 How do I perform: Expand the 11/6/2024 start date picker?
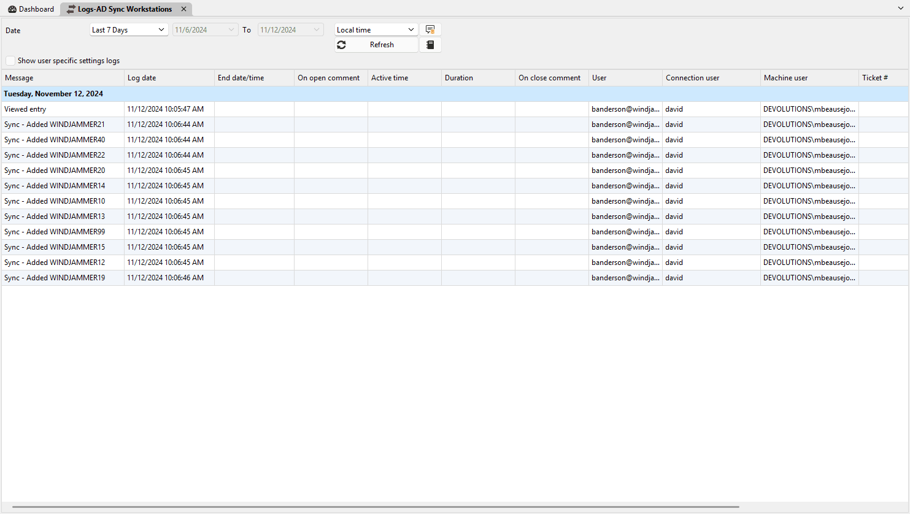231,29
